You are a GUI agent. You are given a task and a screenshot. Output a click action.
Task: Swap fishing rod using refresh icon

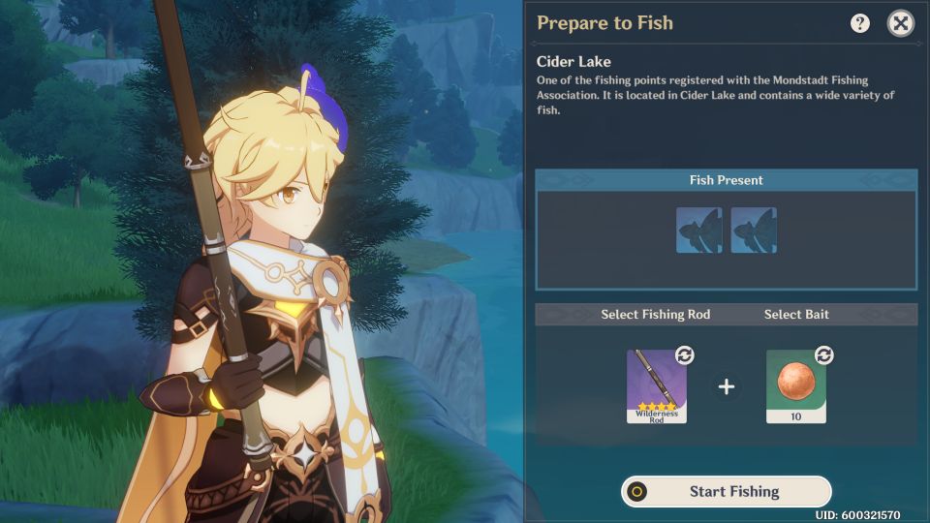(x=685, y=355)
